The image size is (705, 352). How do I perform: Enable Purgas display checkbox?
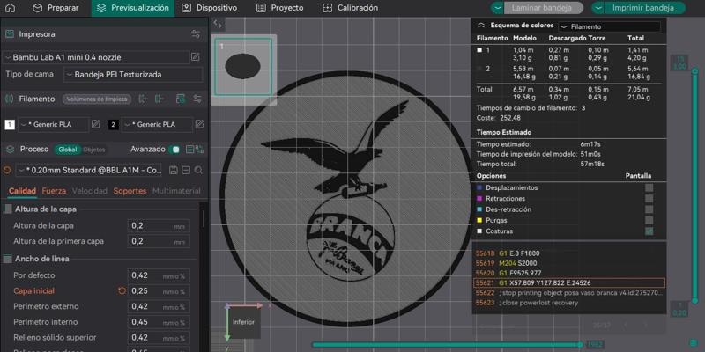pos(649,221)
